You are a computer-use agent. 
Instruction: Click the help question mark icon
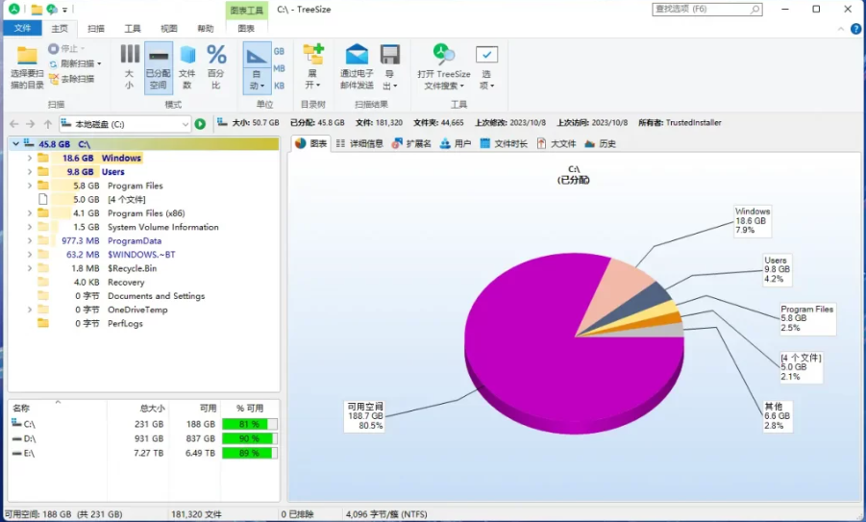tap(856, 29)
